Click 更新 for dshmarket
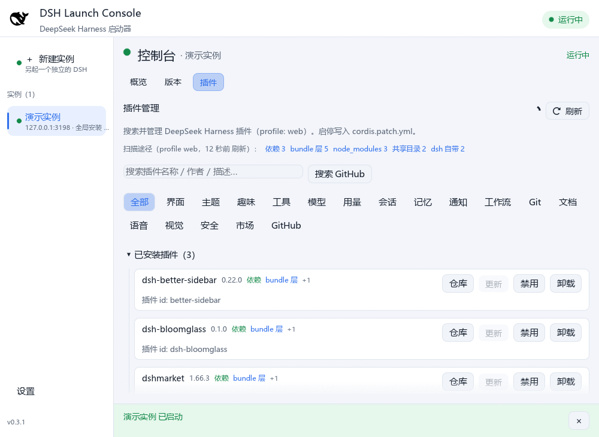599x437 pixels. pyautogui.click(x=494, y=382)
